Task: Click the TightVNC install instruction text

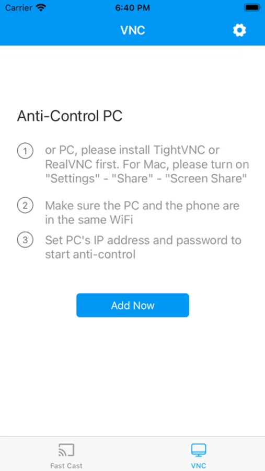Action: coord(147,164)
